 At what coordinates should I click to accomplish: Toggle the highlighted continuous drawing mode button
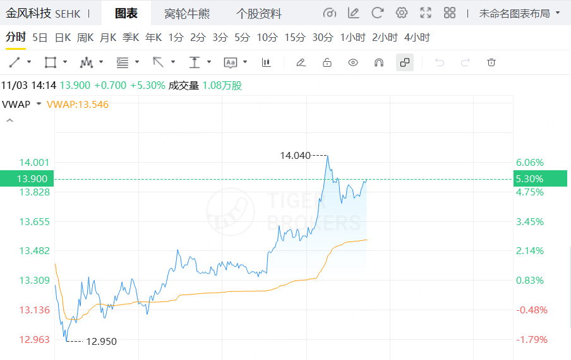(x=405, y=62)
